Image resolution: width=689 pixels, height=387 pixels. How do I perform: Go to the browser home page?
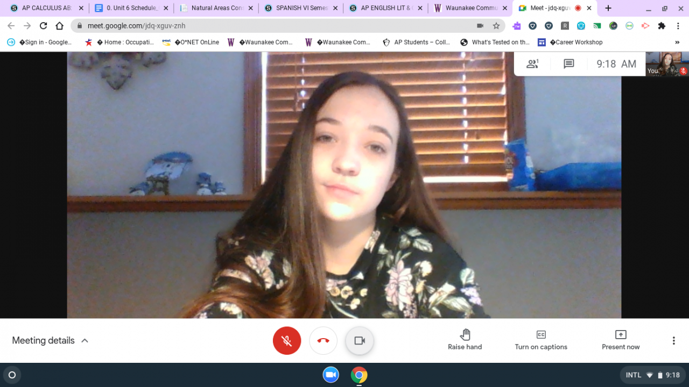pyautogui.click(x=60, y=26)
